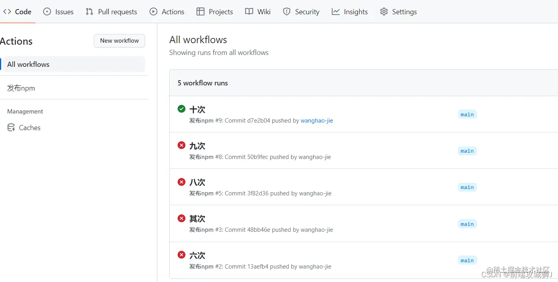Click the Actions play icon
Image resolution: width=558 pixels, height=282 pixels.
click(x=153, y=12)
